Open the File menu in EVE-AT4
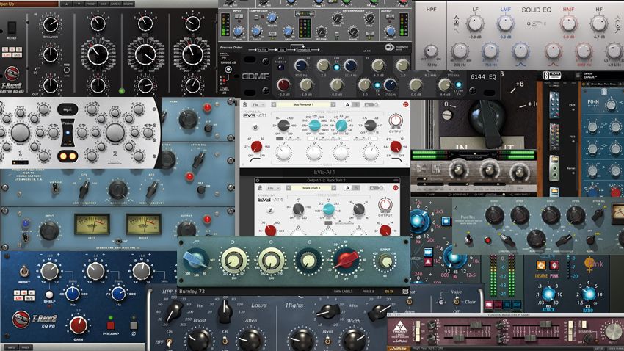This screenshot has width=624, height=351. click(272, 188)
